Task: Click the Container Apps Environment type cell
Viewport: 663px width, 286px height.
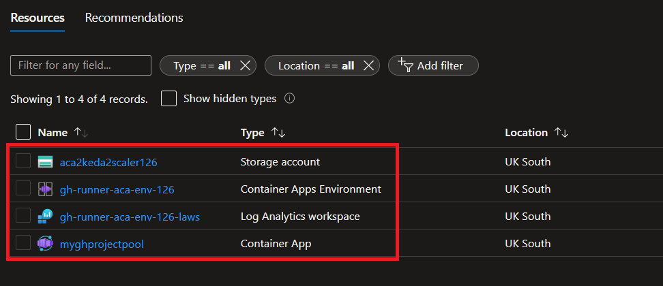Action: point(311,189)
